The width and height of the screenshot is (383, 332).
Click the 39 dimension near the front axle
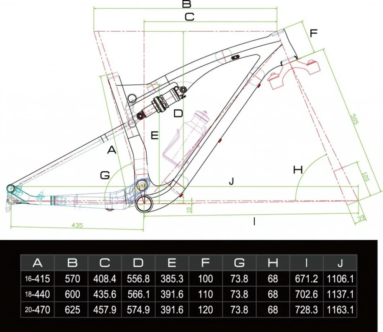[361, 218]
